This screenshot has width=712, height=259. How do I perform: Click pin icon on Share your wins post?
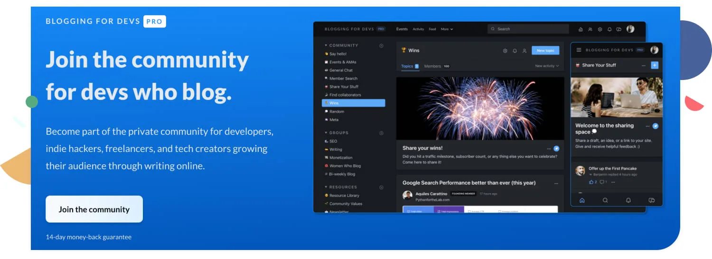click(x=556, y=149)
